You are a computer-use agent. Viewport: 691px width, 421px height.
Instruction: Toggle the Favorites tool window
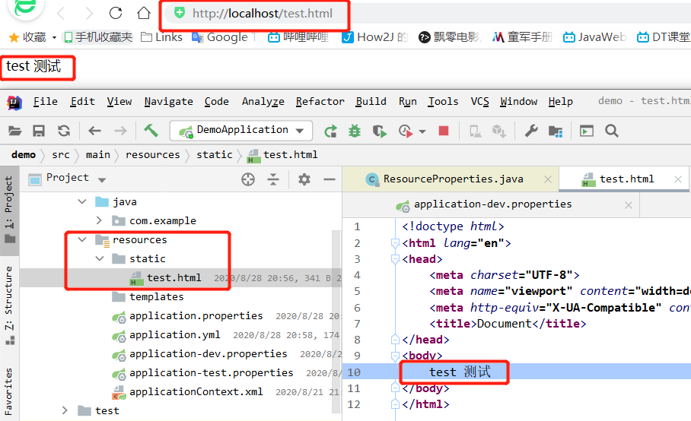click(9, 391)
